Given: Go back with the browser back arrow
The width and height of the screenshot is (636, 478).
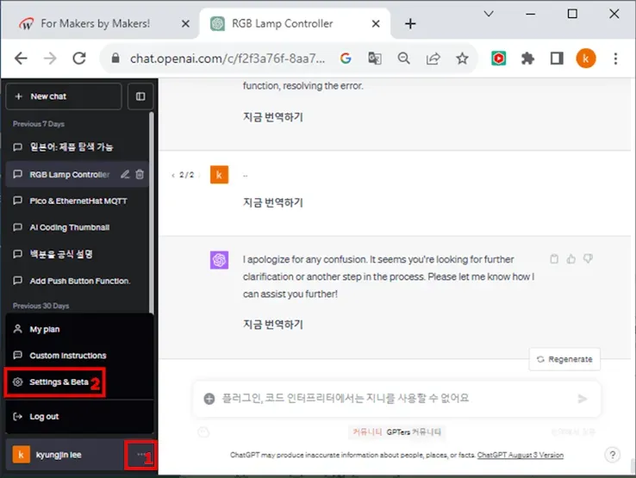Looking at the screenshot, I should [x=21, y=59].
